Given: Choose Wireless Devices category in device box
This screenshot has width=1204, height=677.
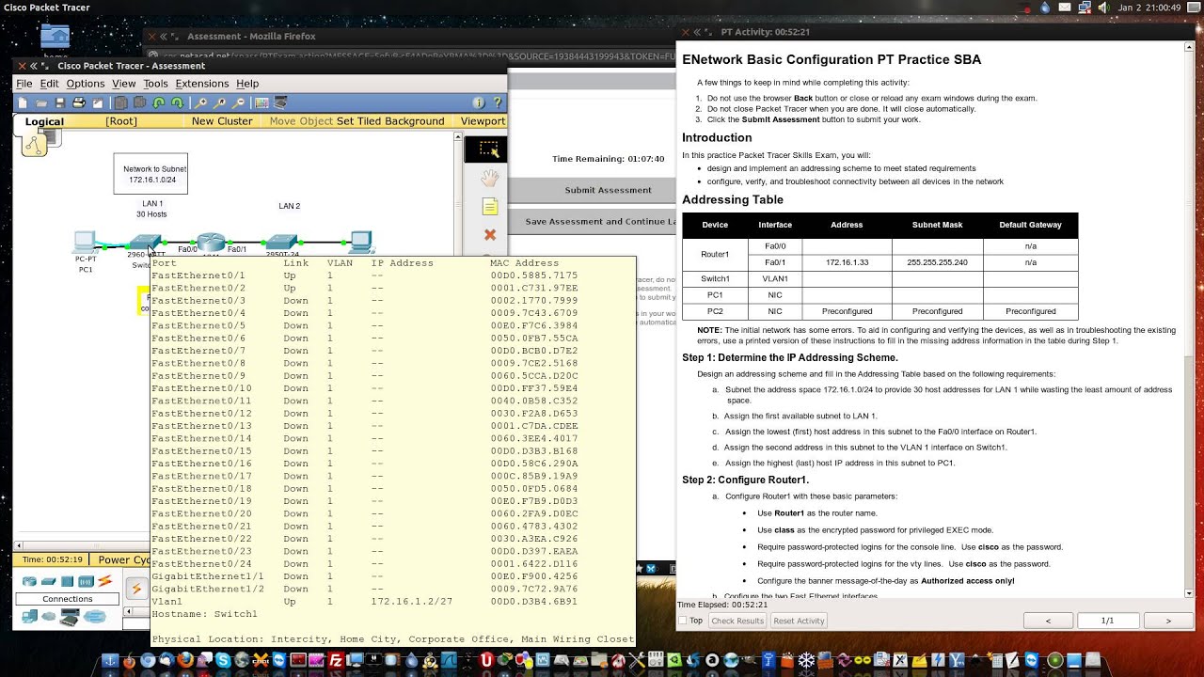Looking at the screenshot, I should (86, 581).
